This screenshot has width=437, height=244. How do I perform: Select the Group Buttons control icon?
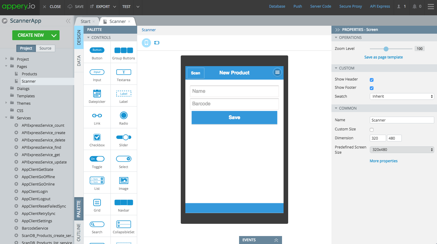(x=124, y=50)
